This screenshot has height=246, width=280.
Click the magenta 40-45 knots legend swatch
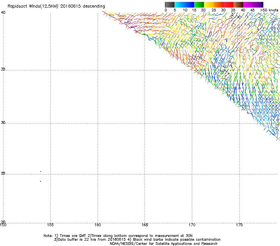[248, 5]
